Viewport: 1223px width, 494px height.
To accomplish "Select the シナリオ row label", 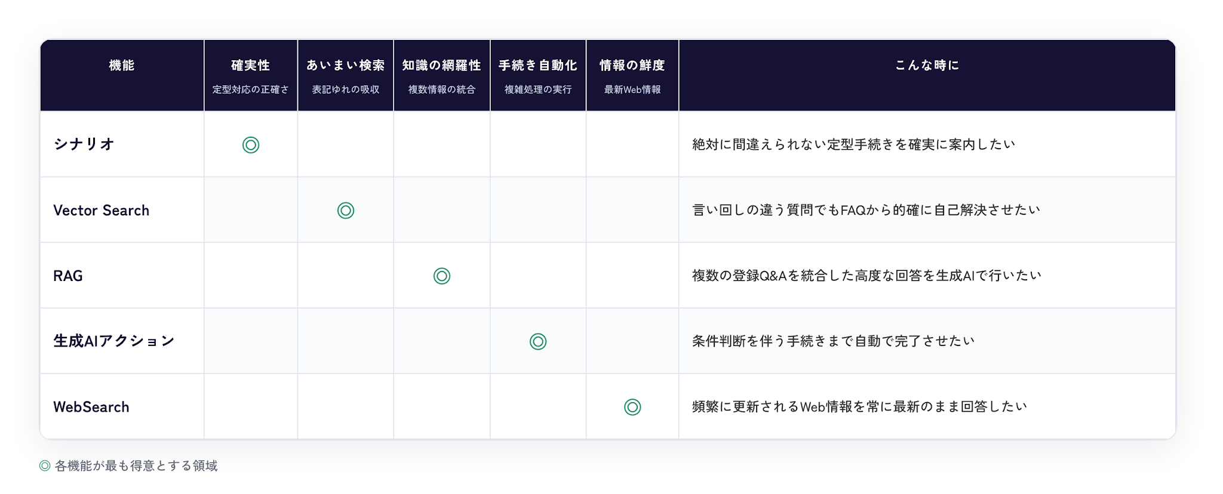I will (84, 144).
